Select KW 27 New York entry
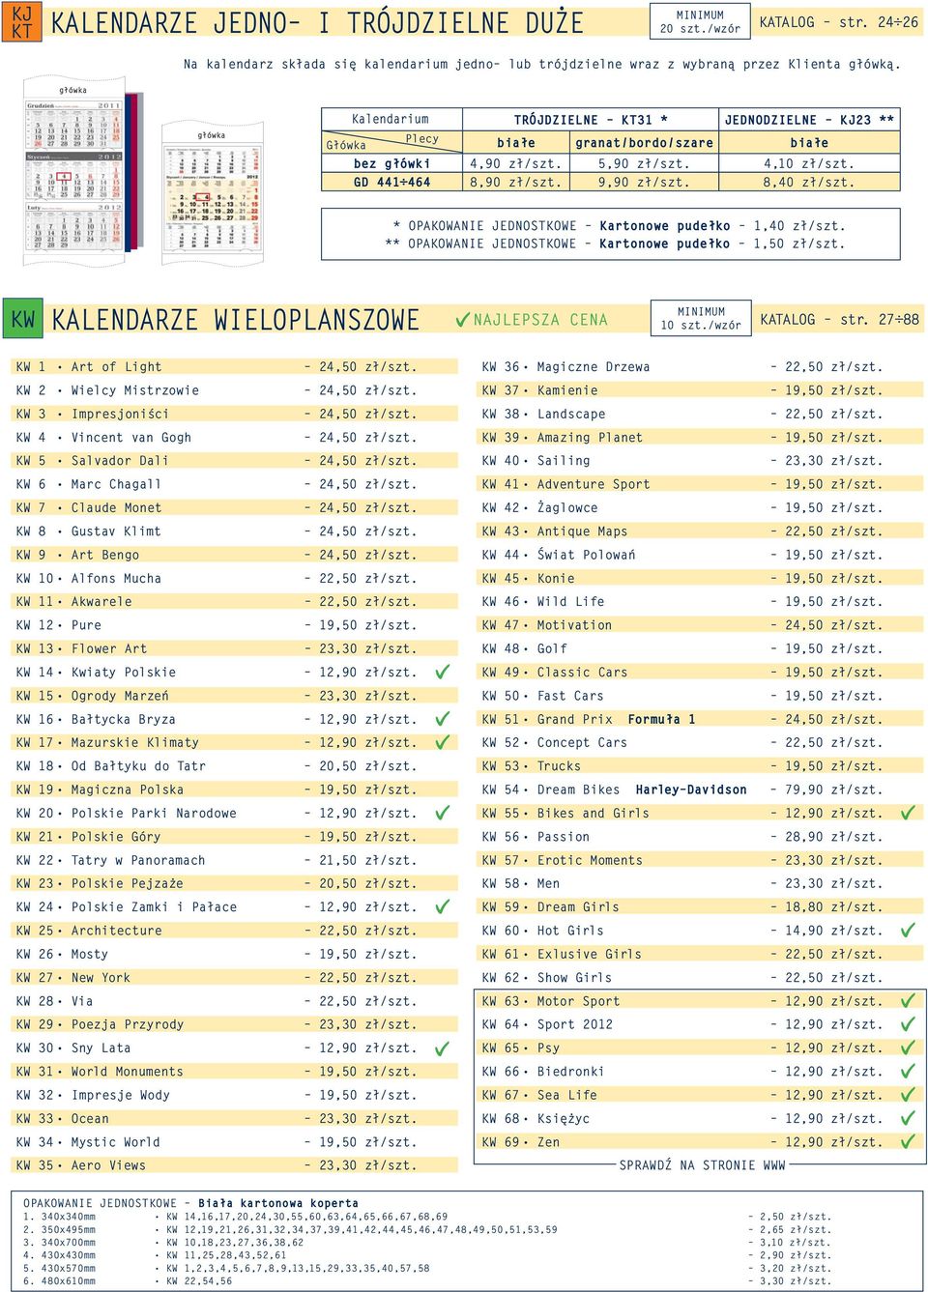928x1292 pixels. [235, 977]
